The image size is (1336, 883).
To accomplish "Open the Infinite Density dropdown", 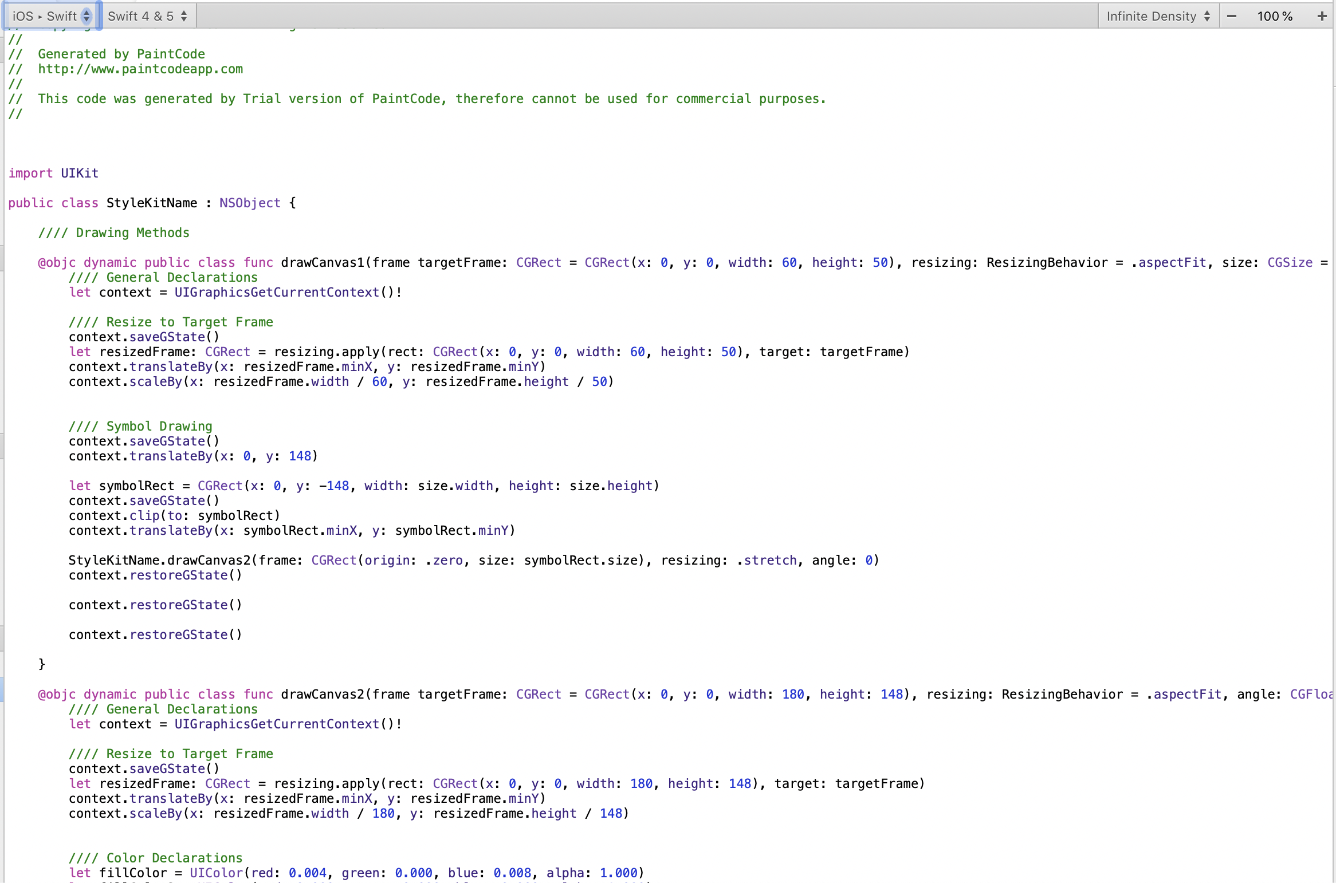I will [1158, 16].
